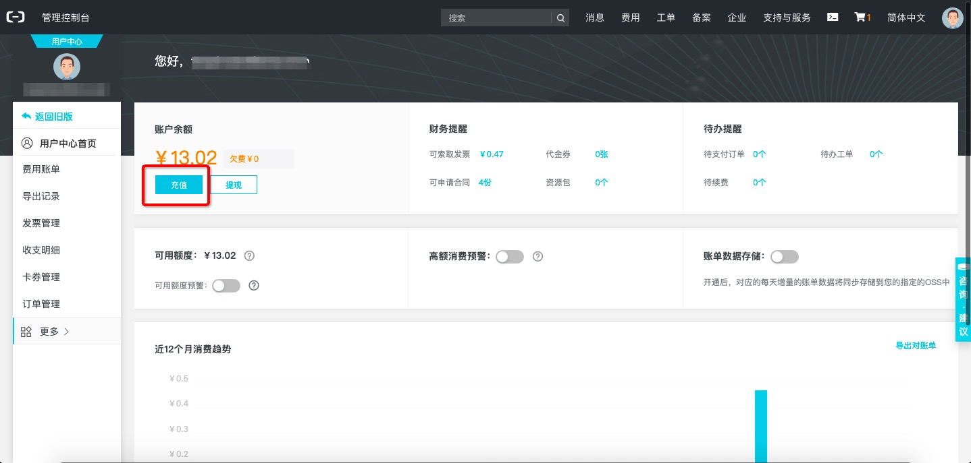Click the ¥13.02 account balance

click(186, 158)
